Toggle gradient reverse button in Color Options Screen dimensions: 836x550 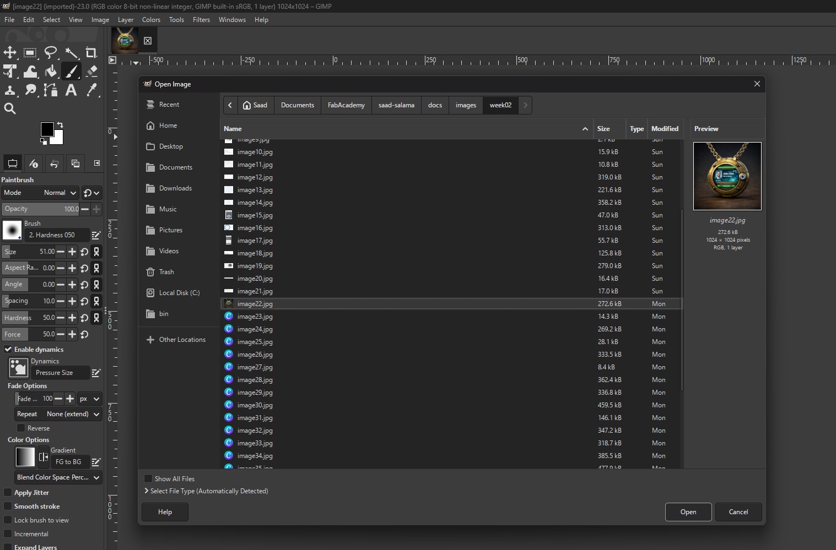pos(44,457)
